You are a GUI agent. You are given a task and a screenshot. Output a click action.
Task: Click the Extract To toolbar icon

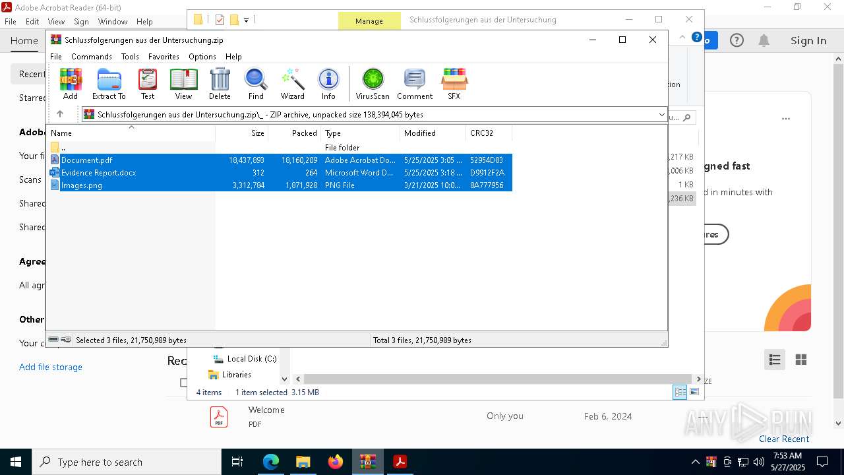109,84
